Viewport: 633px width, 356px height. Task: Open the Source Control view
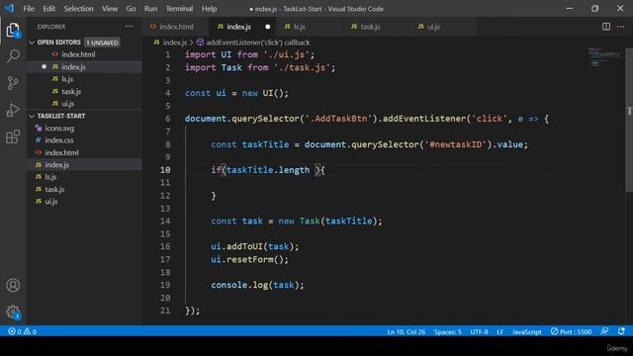pos(13,83)
